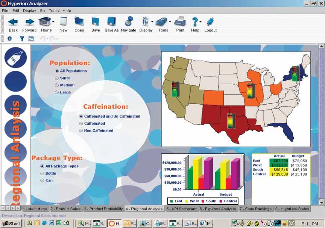
Task: Launch Word from the quick launch bar
Action: [52, 223]
